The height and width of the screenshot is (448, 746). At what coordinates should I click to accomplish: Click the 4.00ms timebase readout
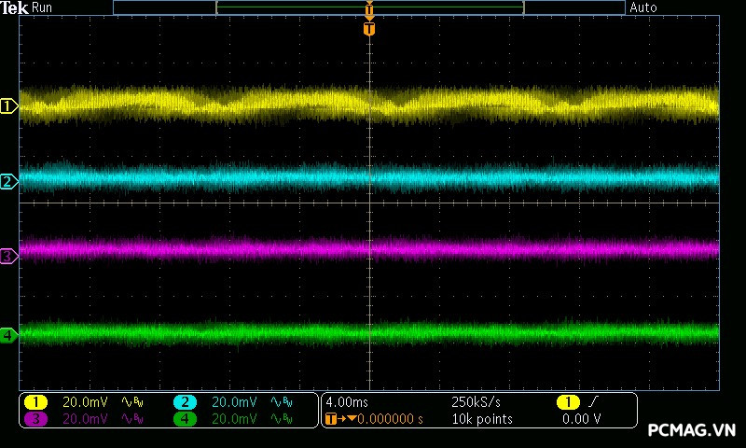click(347, 402)
